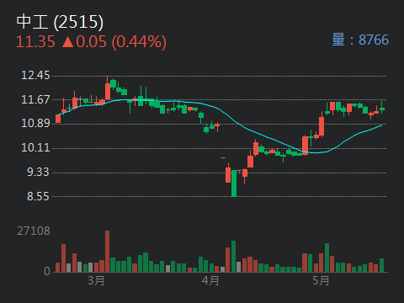Screen dimensions: 404x303
Task: Click the 10.11 price axis label
Action: pos(35,147)
